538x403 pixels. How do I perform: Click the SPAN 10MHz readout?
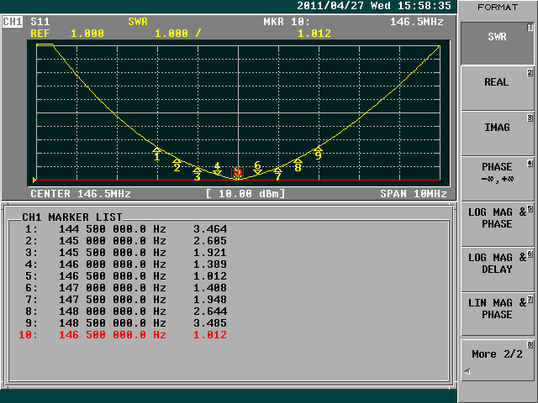414,194
